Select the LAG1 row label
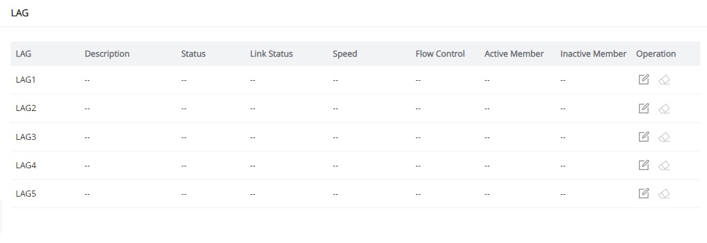The height and width of the screenshot is (243, 707). (x=26, y=80)
